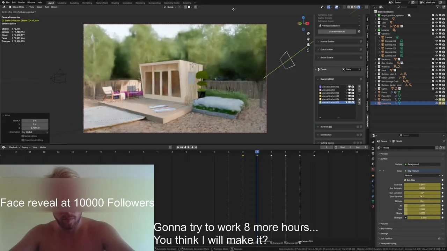Image resolution: width=447 pixels, height=251 pixels.
Task: Toggle Lights collection eye visibility
Action: tap(437, 89)
